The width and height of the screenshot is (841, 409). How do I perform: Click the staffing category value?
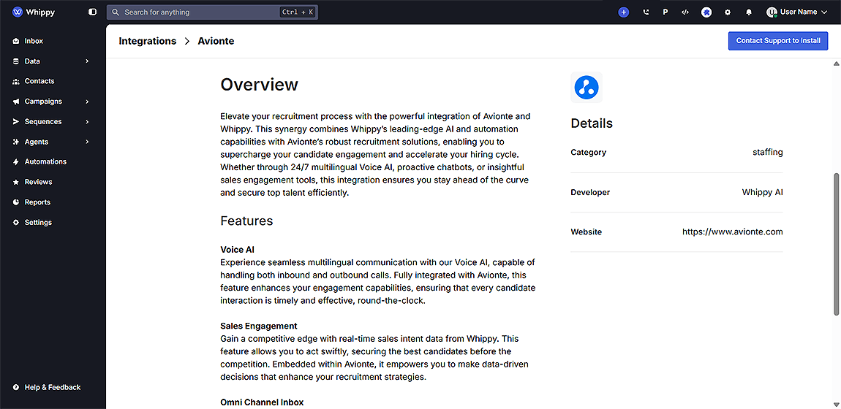768,153
